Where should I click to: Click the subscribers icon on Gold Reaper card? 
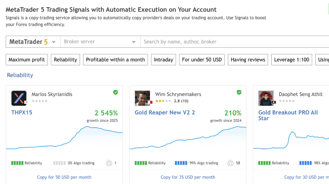click(x=230, y=163)
